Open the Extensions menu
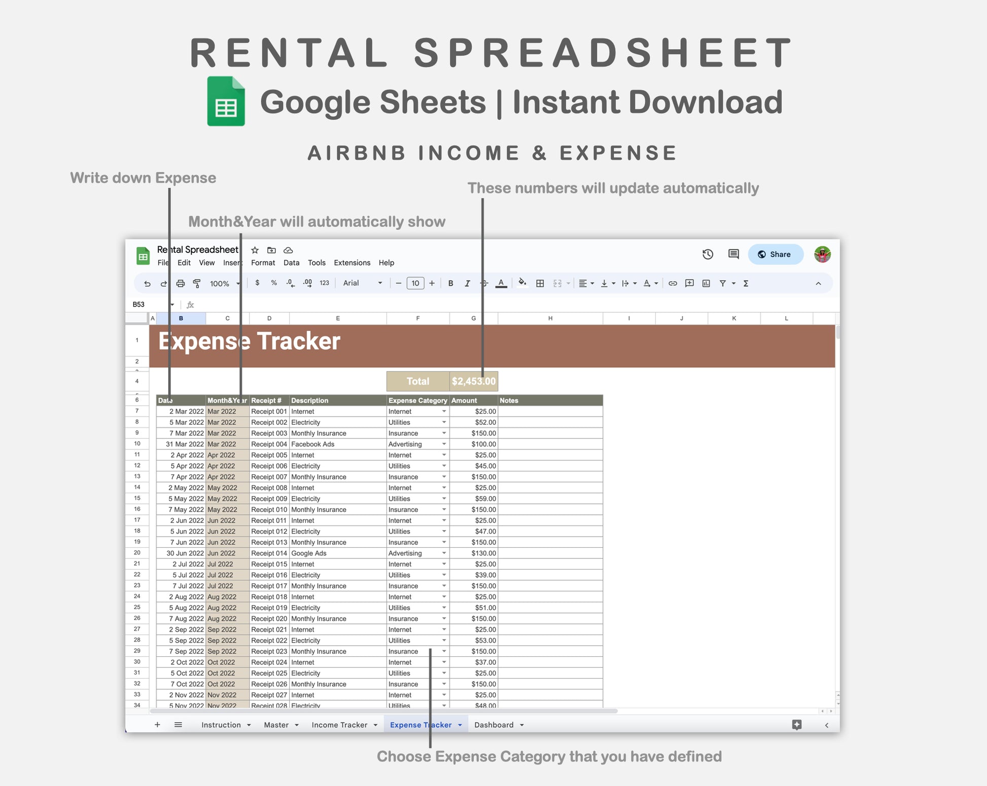 click(351, 263)
